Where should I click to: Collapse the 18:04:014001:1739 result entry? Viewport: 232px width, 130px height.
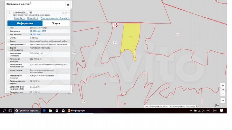tap(69, 13)
